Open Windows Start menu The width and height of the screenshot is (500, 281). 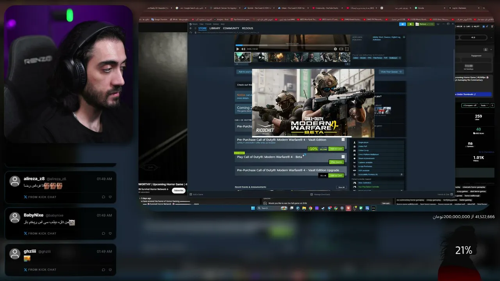click(x=253, y=208)
